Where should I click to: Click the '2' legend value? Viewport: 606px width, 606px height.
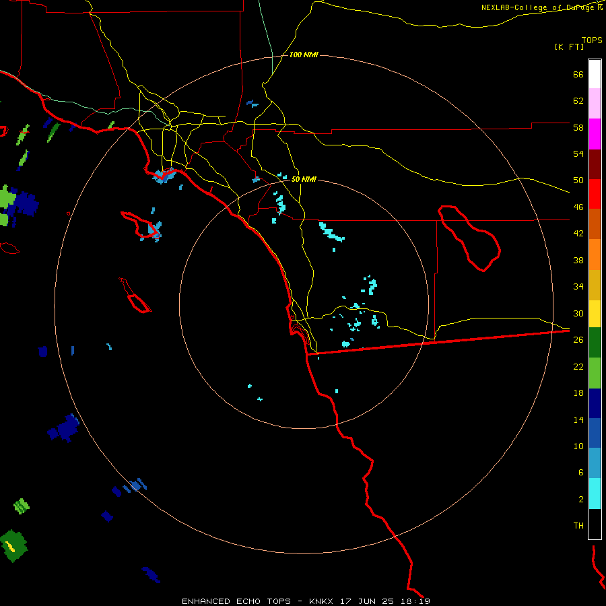point(581,500)
